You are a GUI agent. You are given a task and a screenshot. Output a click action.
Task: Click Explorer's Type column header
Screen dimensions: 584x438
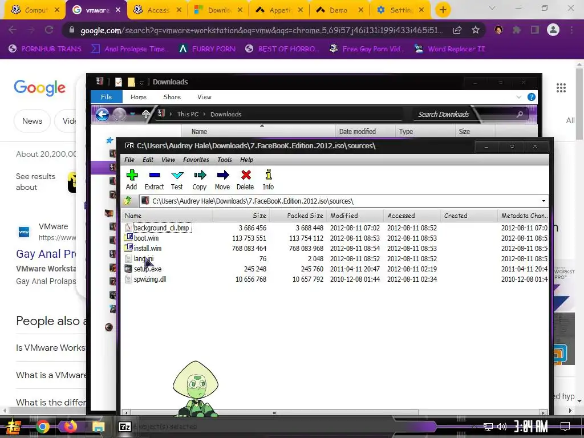[x=425, y=132]
